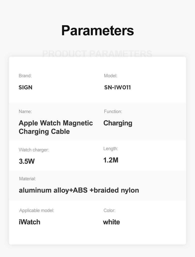Screen dimensions: 195x257
Task: Click the Model label
Action: click(x=110, y=76)
